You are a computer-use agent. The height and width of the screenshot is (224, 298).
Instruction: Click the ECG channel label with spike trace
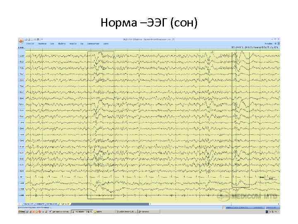pyautogui.click(x=22, y=177)
